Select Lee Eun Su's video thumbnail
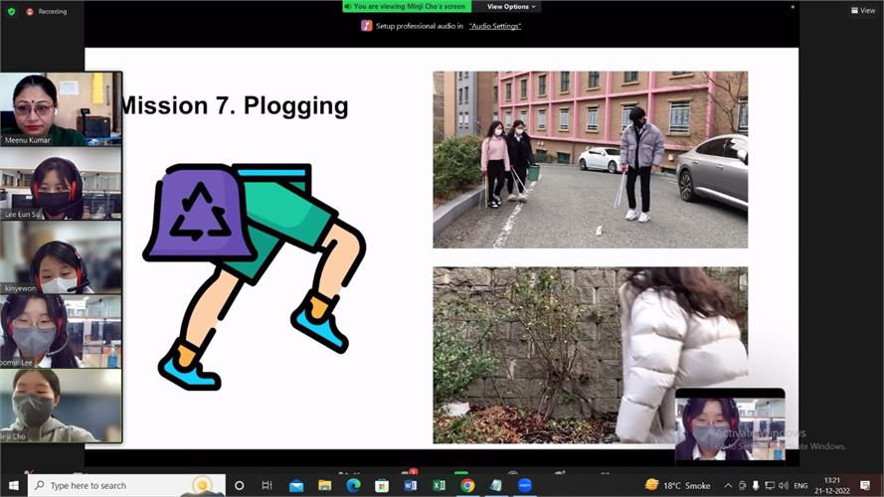This screenshot has width=884, height=497. click(x=62, y=183)
